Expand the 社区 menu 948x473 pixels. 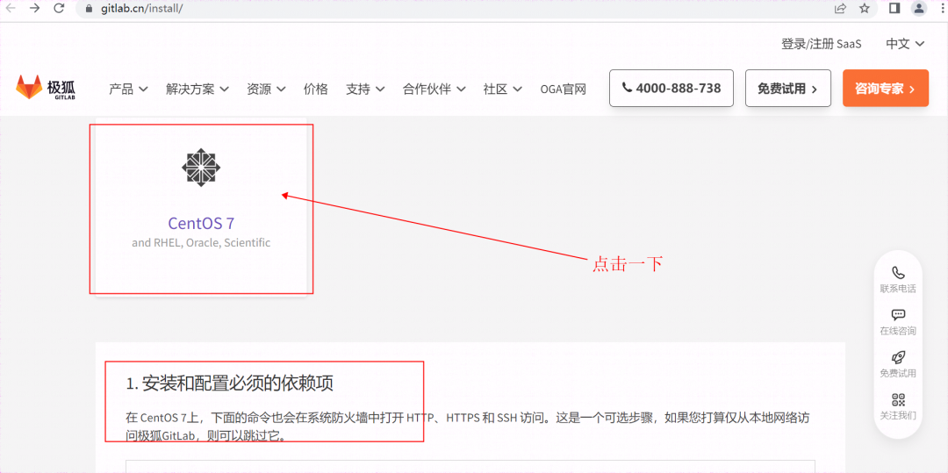pos(503,89)
